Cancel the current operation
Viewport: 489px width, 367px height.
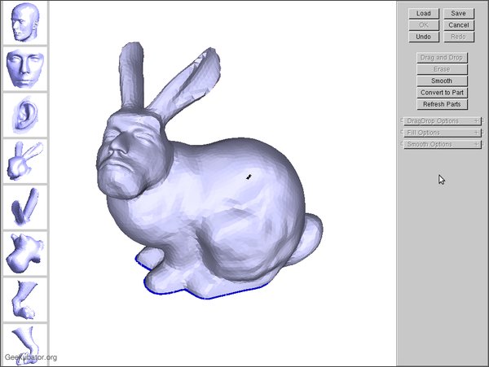(x=458, y=25)
